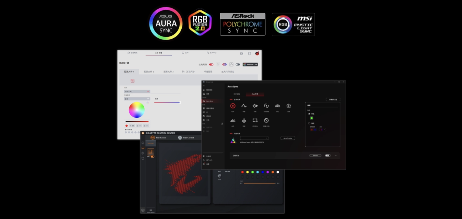Viewport: 462px width, 219px height.
Task: Click the off-effect slashed circle icon in Gigabyte panel
Action: tap(219, 176)
